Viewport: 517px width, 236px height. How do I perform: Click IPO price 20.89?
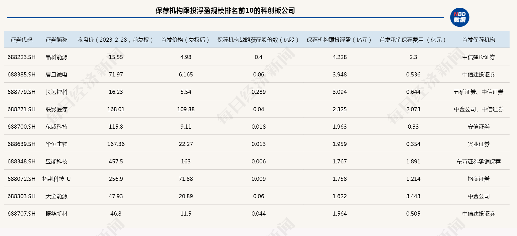(x=186, y=196)
